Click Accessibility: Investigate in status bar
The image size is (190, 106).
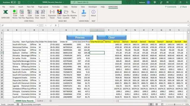(31, 105)
